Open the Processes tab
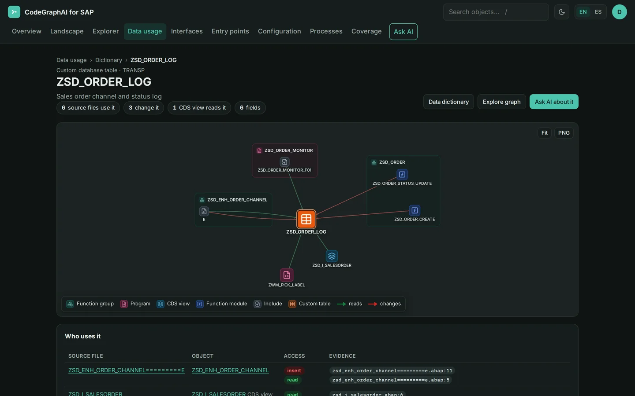Viewport: 635px width, 396px height. coord(326,31)
